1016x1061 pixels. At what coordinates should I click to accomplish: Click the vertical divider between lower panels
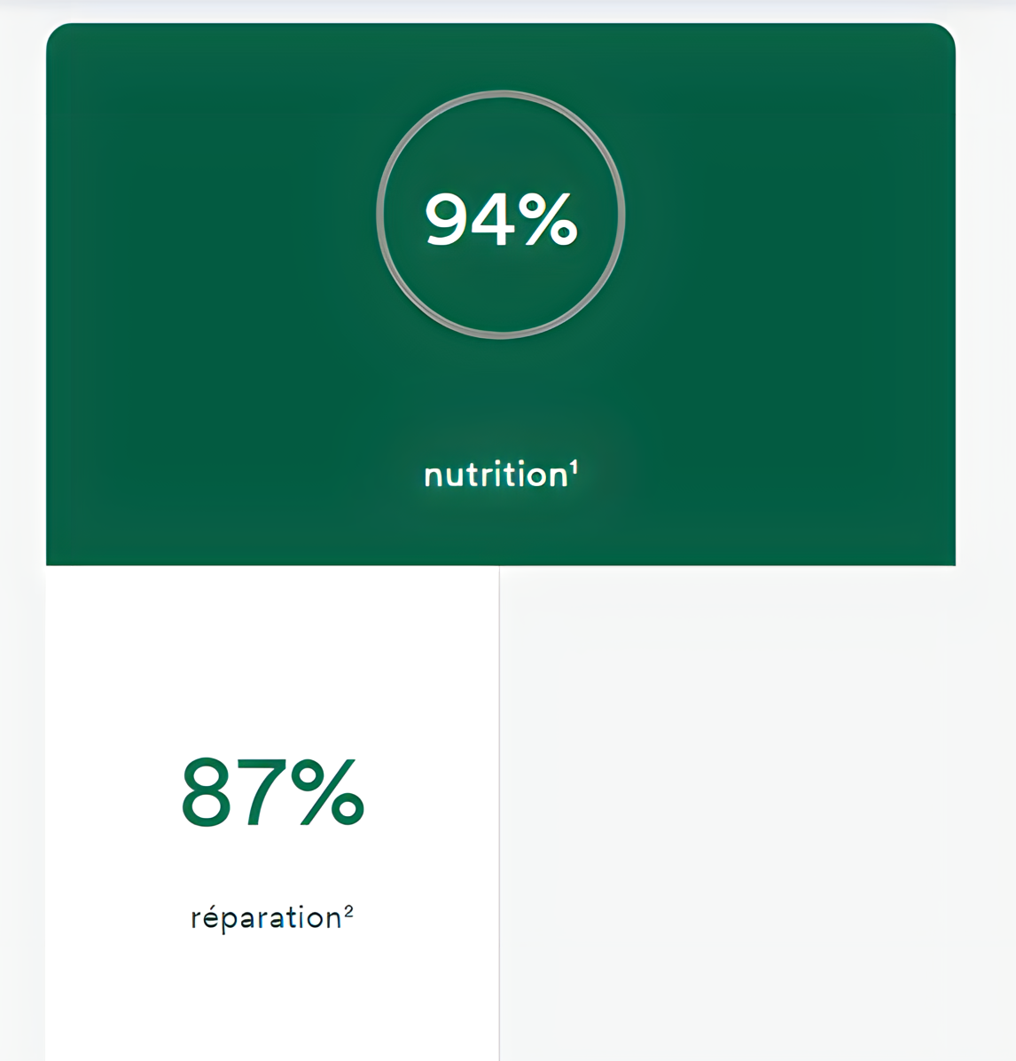click(499, 812)
